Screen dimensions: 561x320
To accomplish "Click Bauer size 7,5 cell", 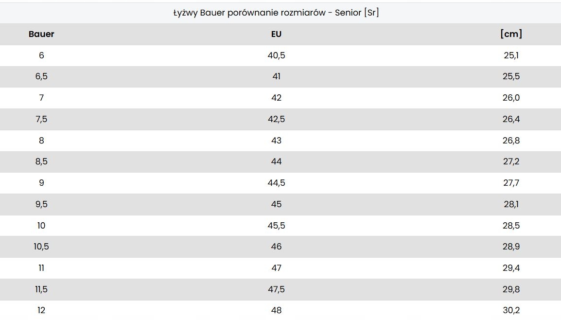I will (x=41, y=119).
